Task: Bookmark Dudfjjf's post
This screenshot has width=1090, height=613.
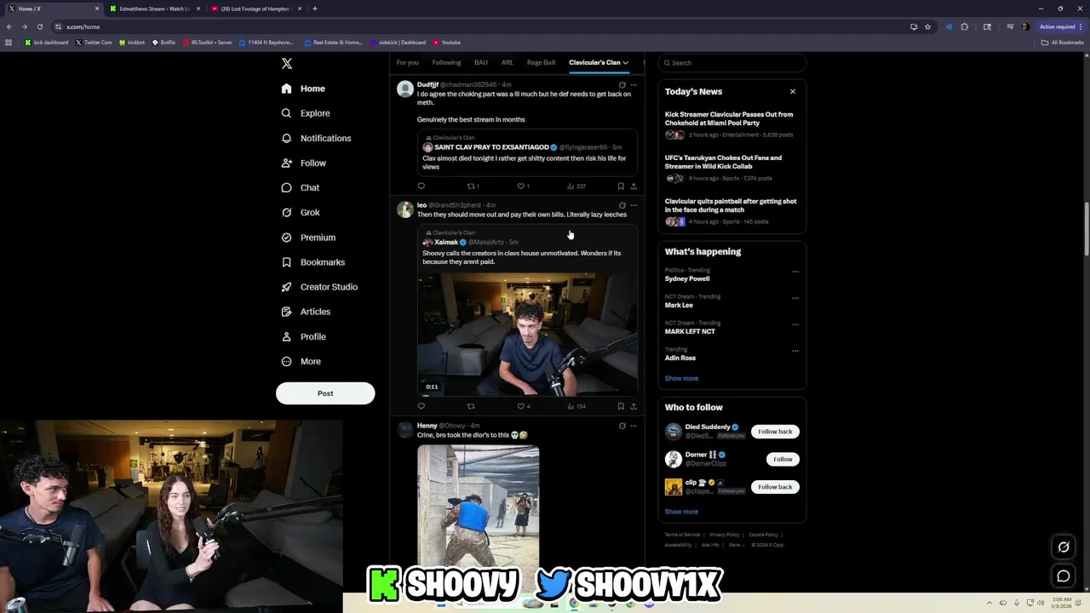Action: pos(621,186)
